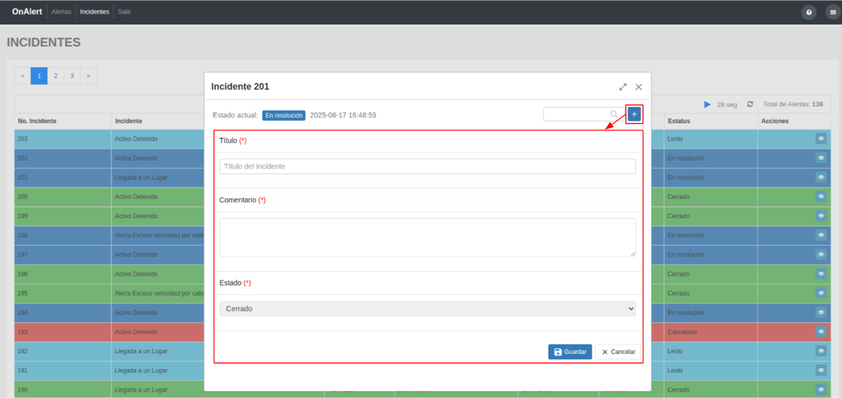
Task: Jump to the previous pages with «
Action: point(23,76)
